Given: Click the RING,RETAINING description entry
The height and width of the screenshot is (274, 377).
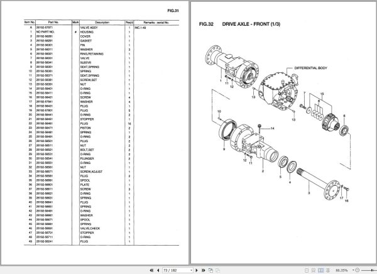Looking at the screenshot, I should [92, 54].
